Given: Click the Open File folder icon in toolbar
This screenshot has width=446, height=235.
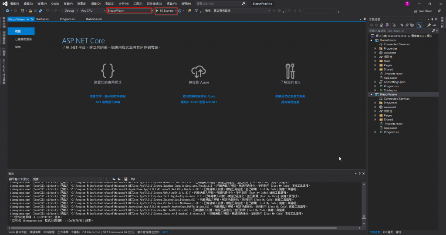Looking at the screenshot, I should pyautogui.click(x=30, y=11).
